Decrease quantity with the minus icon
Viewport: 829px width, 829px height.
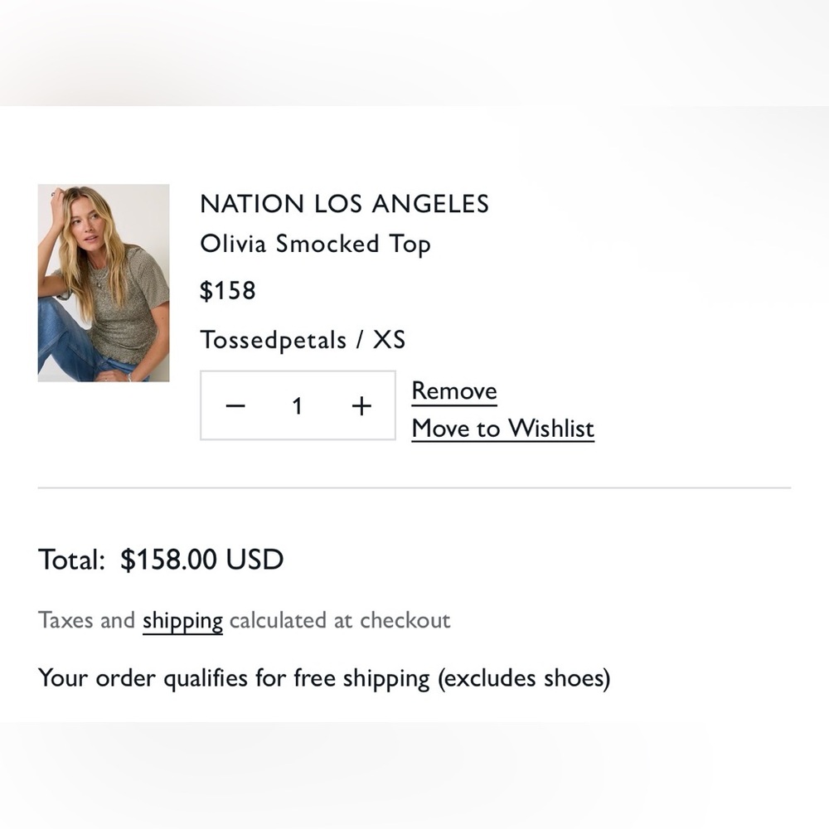[235, 406]
